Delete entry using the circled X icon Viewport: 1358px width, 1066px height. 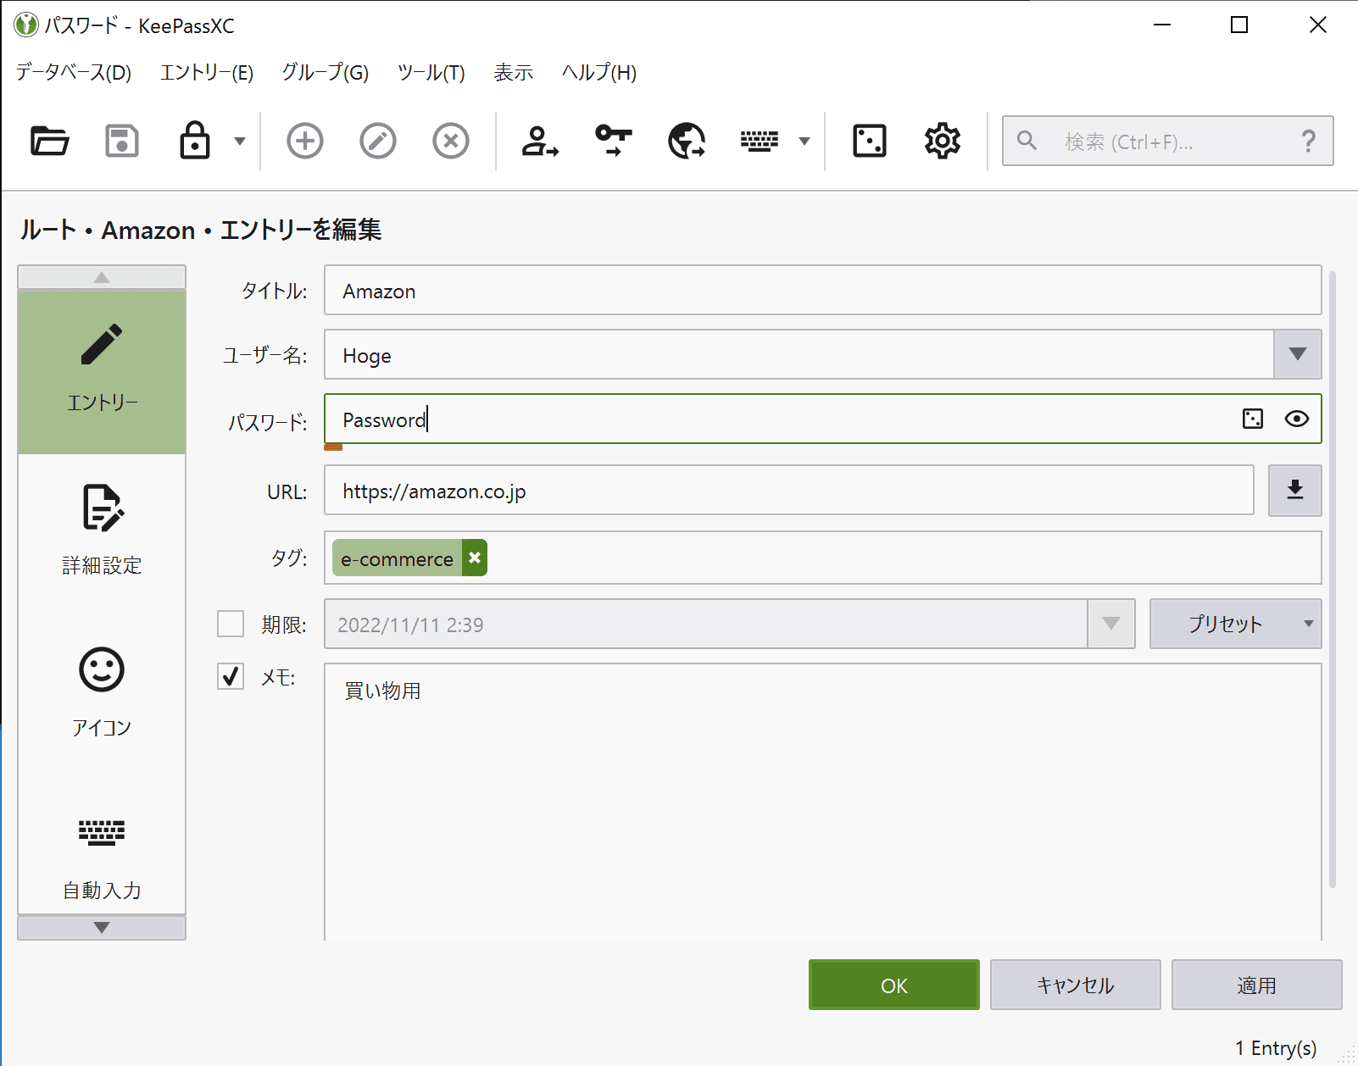451,141
